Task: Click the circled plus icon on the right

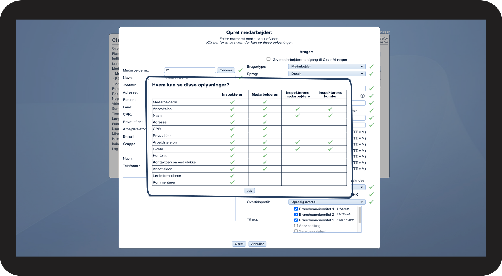Action: [x=363, y=96]
